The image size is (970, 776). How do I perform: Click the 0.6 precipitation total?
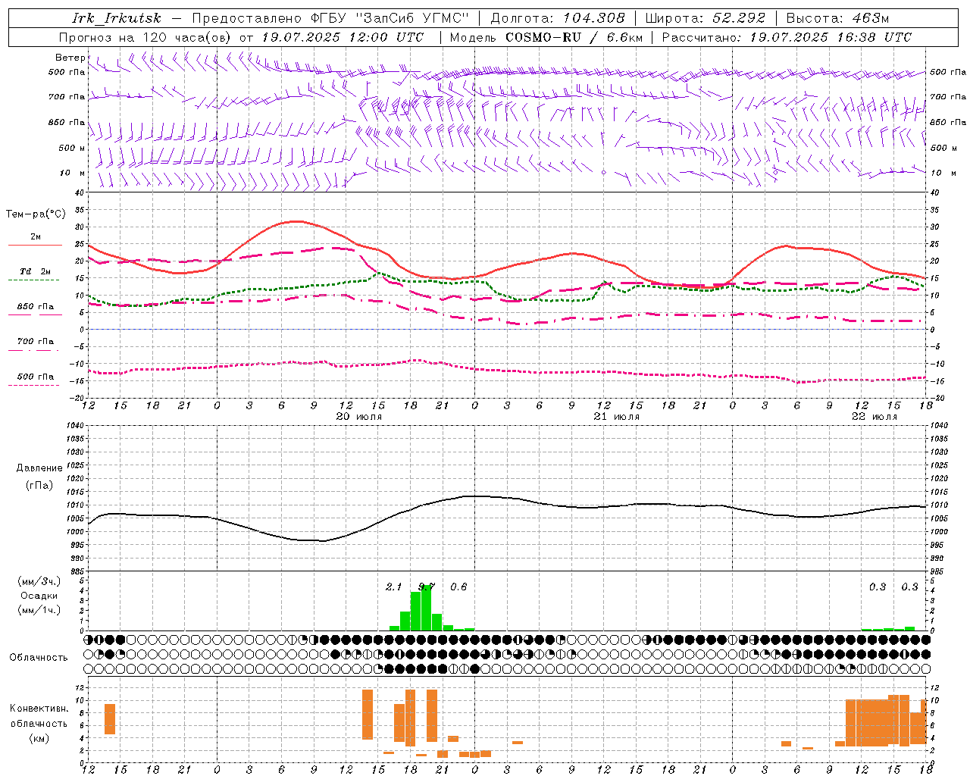(x=458, y=587)
